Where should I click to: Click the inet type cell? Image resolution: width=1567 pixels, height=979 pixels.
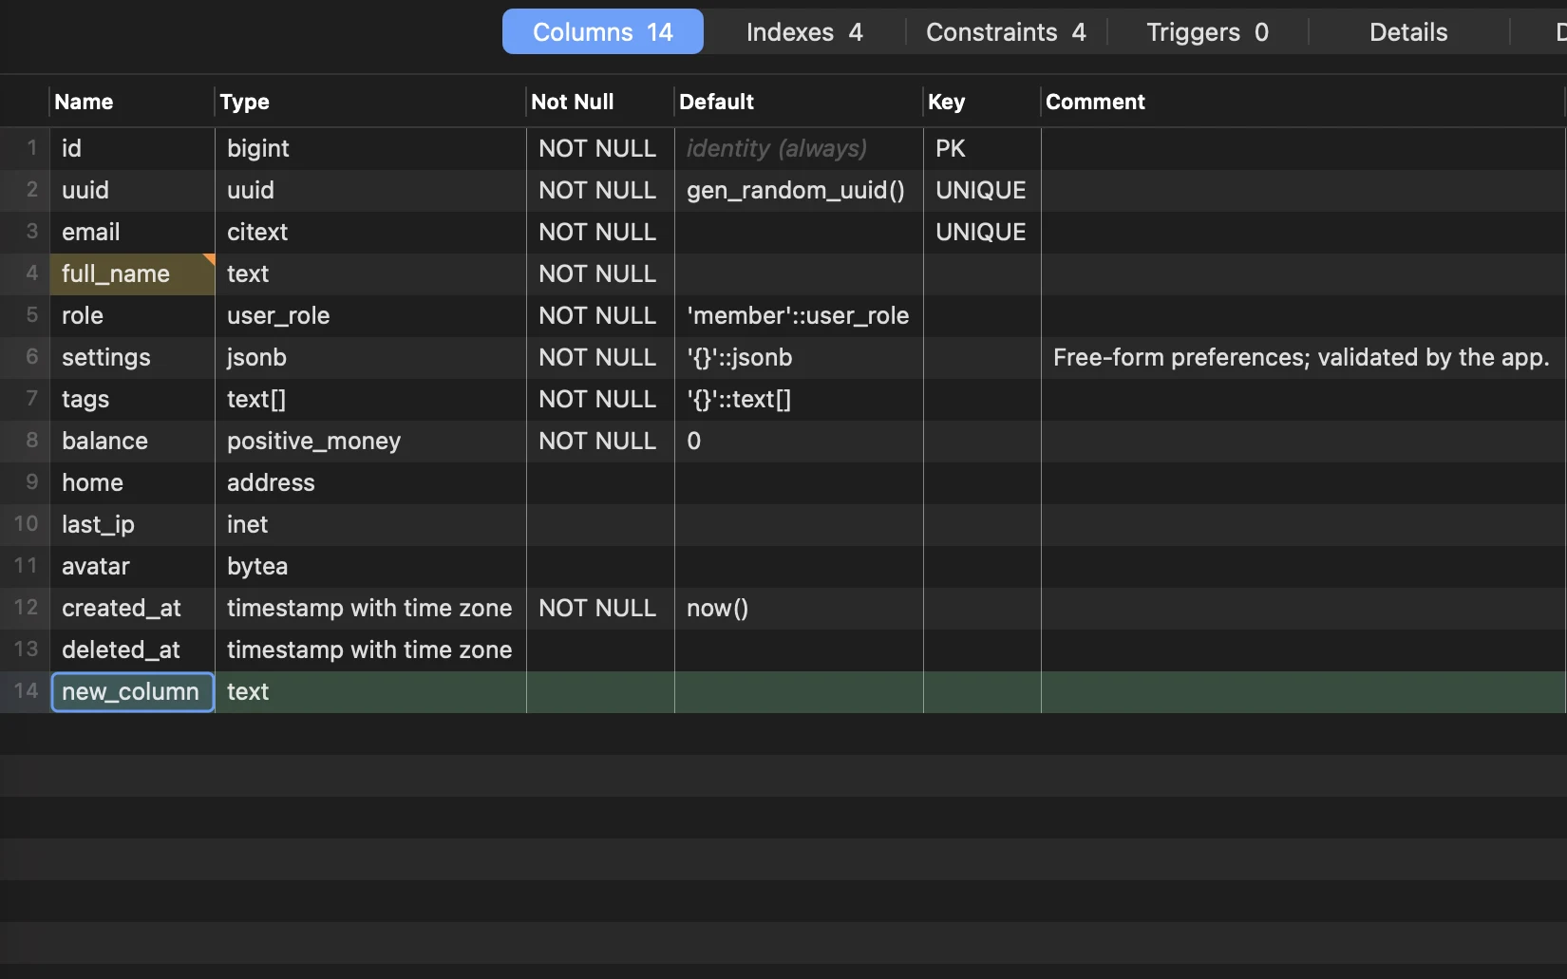(370, 524)
